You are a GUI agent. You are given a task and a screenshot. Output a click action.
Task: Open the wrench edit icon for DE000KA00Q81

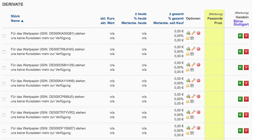pos(193,33)
